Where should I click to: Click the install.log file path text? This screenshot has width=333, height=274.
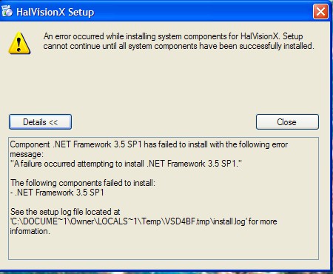(128, 221)
